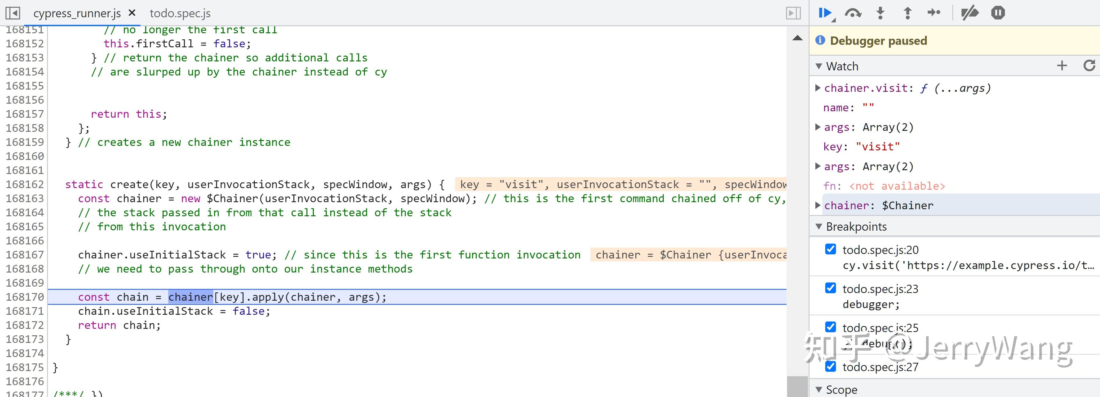Step into next function call
Screen dimensions: 1100x397
pyautogui.click(x=880, y=13)
